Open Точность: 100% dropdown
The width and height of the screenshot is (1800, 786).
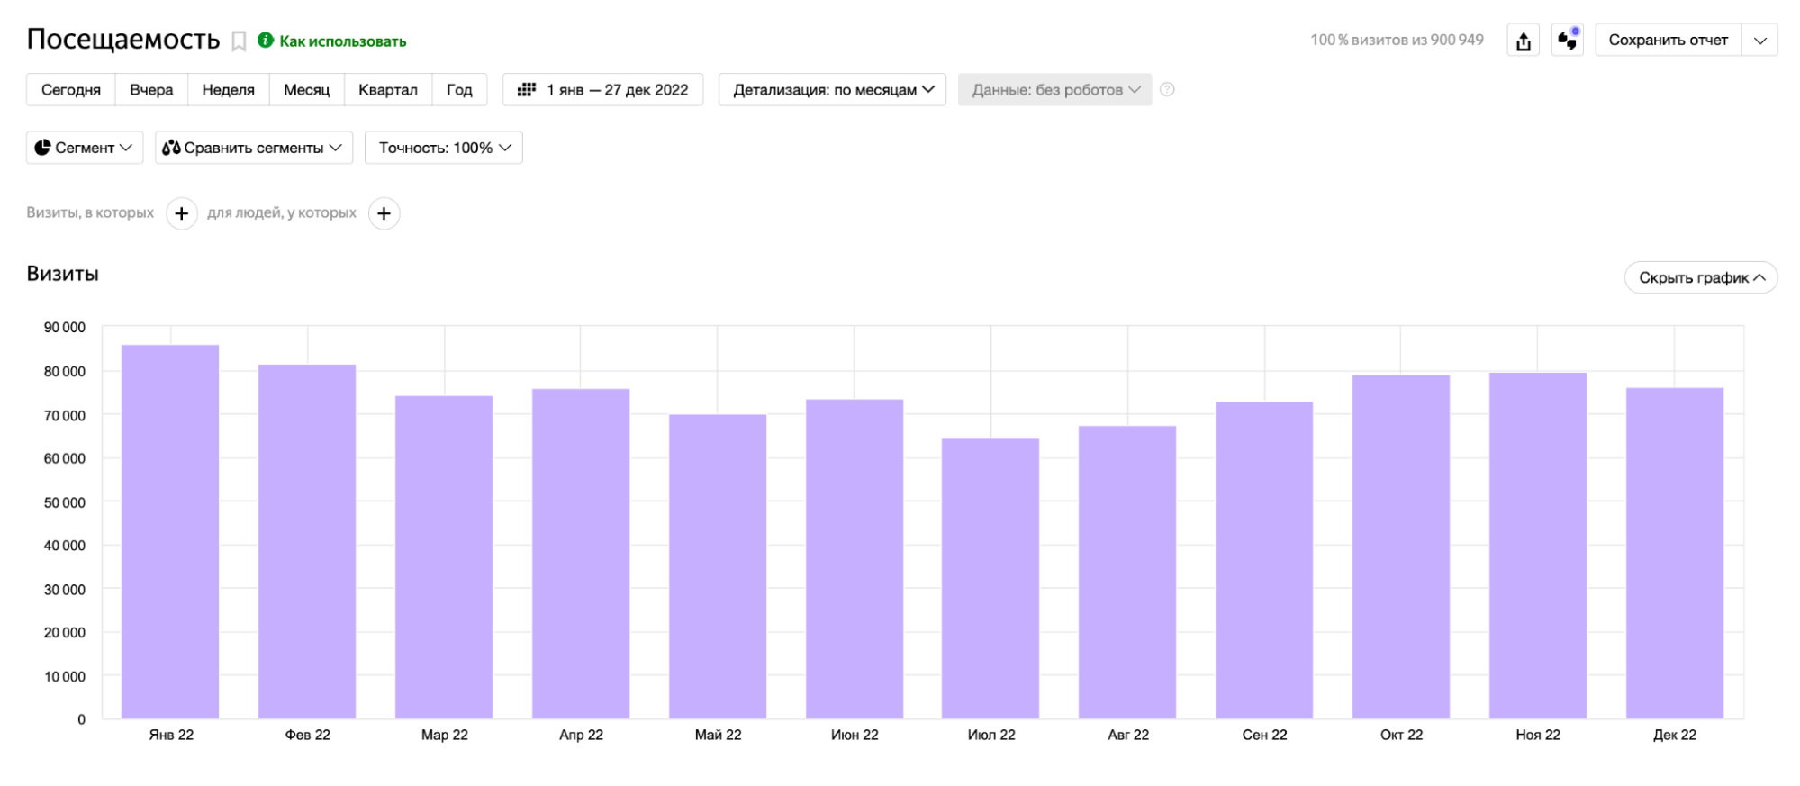[443, 148]
